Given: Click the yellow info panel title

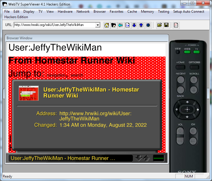Looking at the screenshot, I should pos(91,93).
